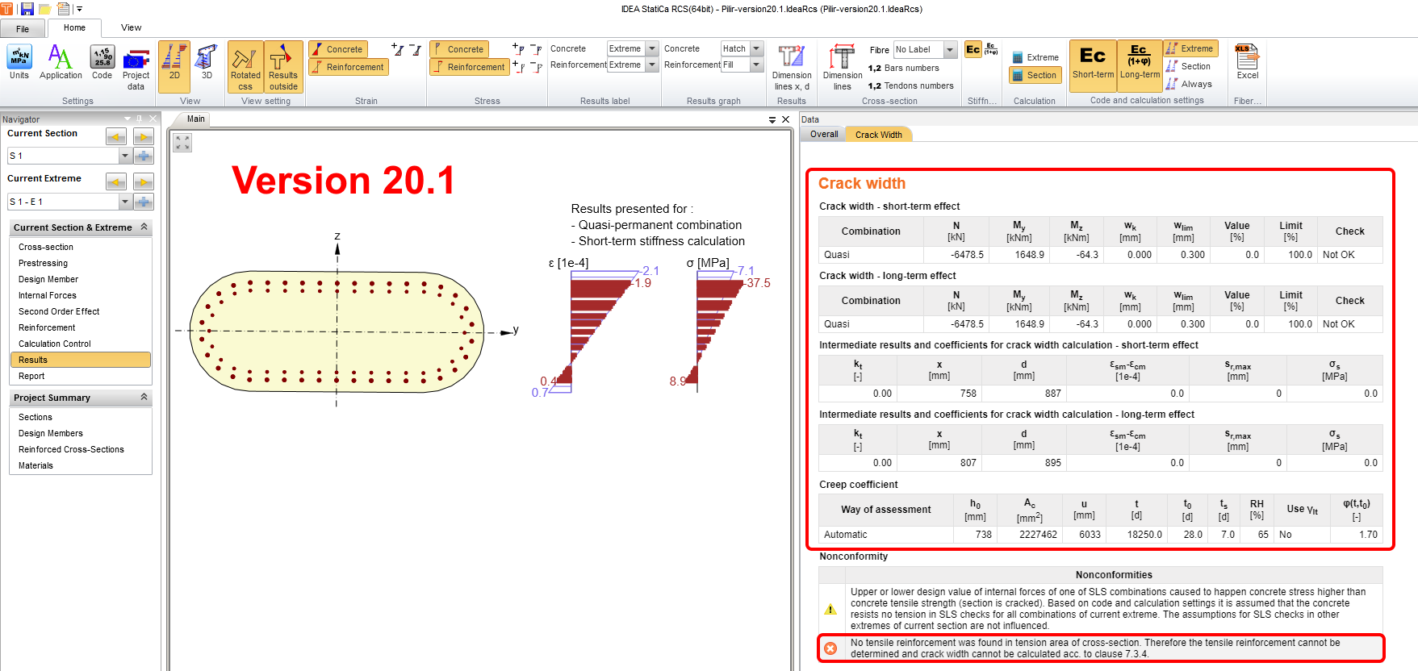Viewport: 1418px width, 671px height.
Task: Switch to the 3D view
Action: [207, 63]
